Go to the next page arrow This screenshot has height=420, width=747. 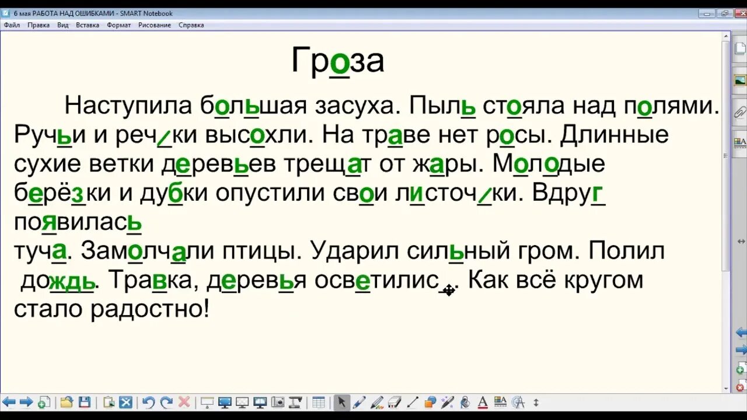tap(26, 402)
